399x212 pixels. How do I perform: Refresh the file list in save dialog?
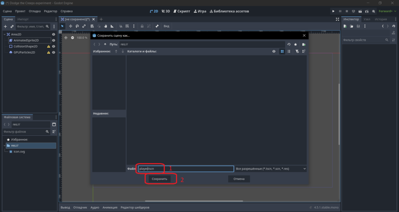pos(289,44)
